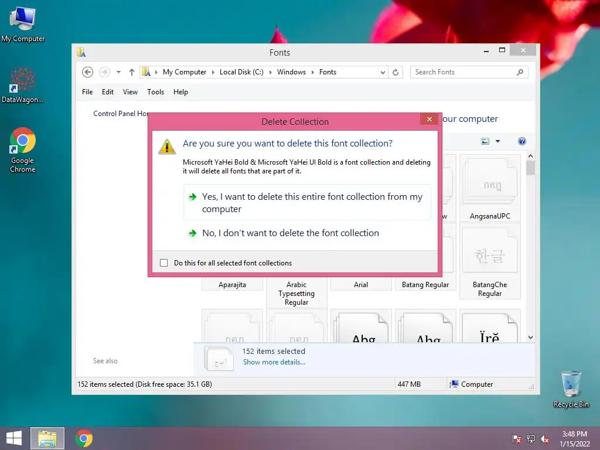Open the view options dropdown arrow
The image size is (600, 450).
497,141
